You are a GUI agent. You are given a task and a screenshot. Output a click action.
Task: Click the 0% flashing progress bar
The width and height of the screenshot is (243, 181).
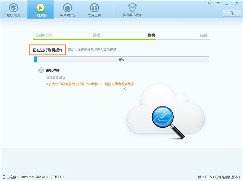(121, 59)
